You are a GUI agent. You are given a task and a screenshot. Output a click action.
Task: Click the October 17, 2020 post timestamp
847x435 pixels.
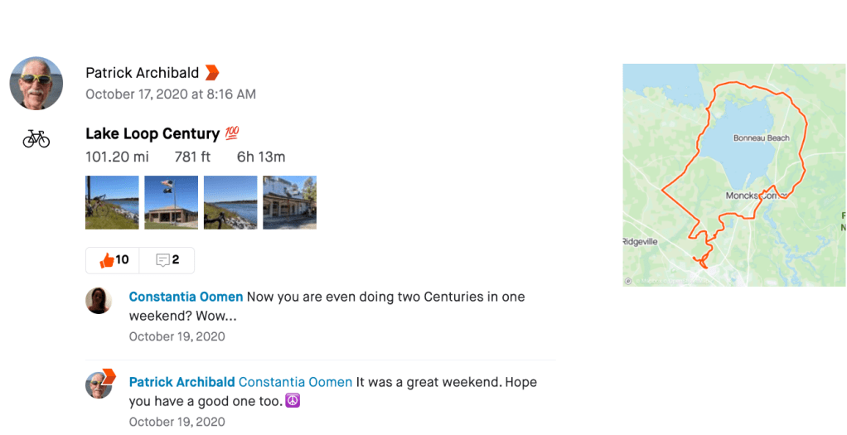(x=171, y=94)
